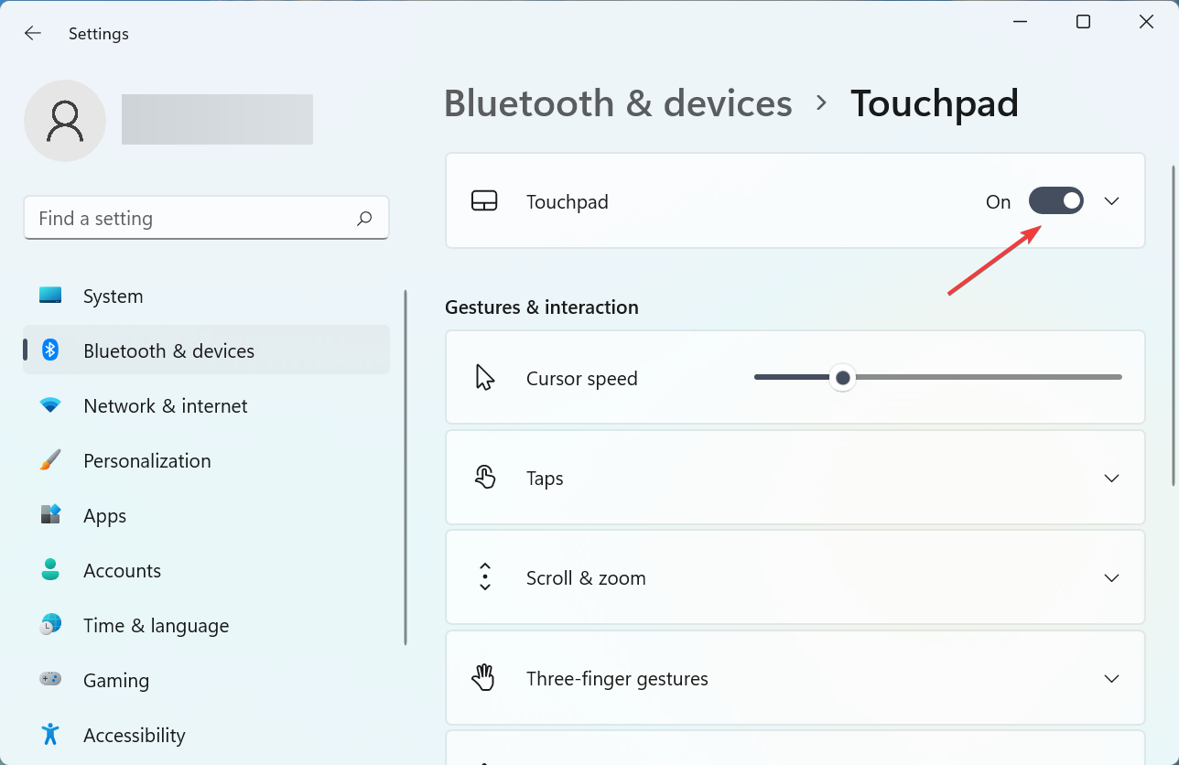The width and height of the screenshot is (1179, 765).
Task: Turn off the Touchpad toggle
Action: (x=1056, y=200)
